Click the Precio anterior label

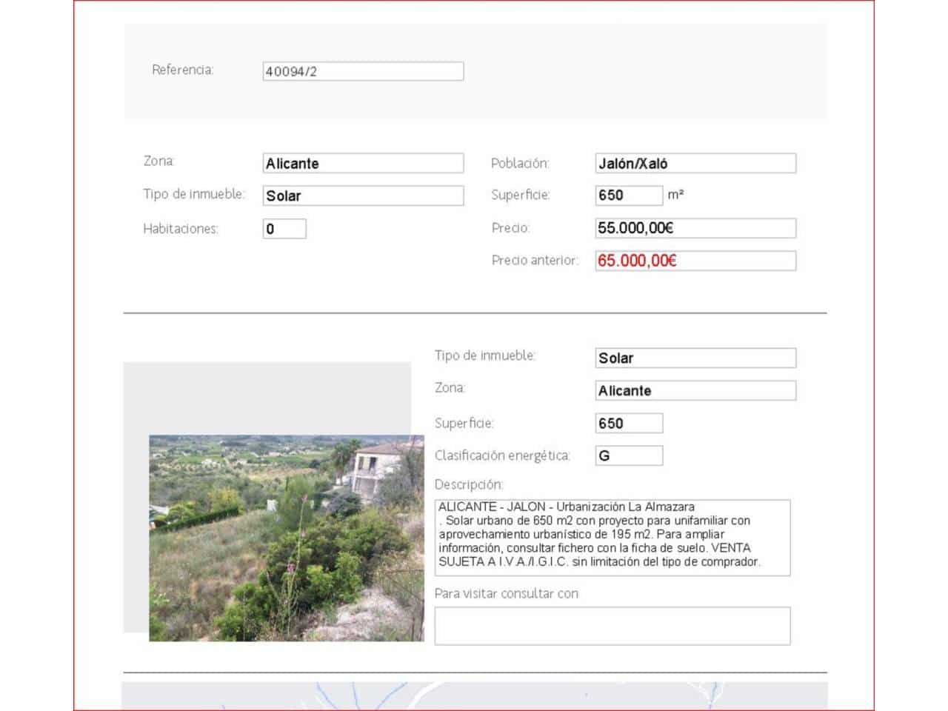pos(535,260)
